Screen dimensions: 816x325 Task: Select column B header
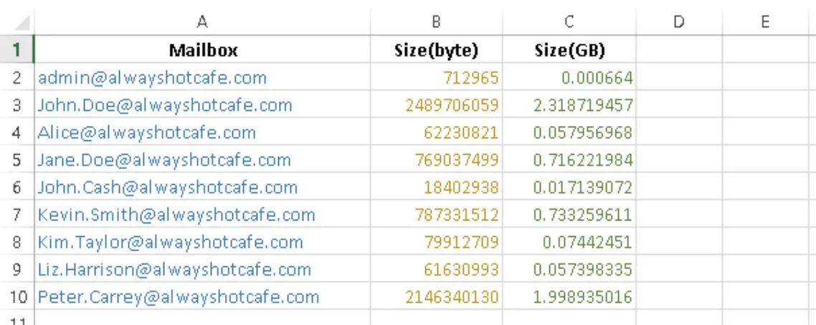point(436,21)
